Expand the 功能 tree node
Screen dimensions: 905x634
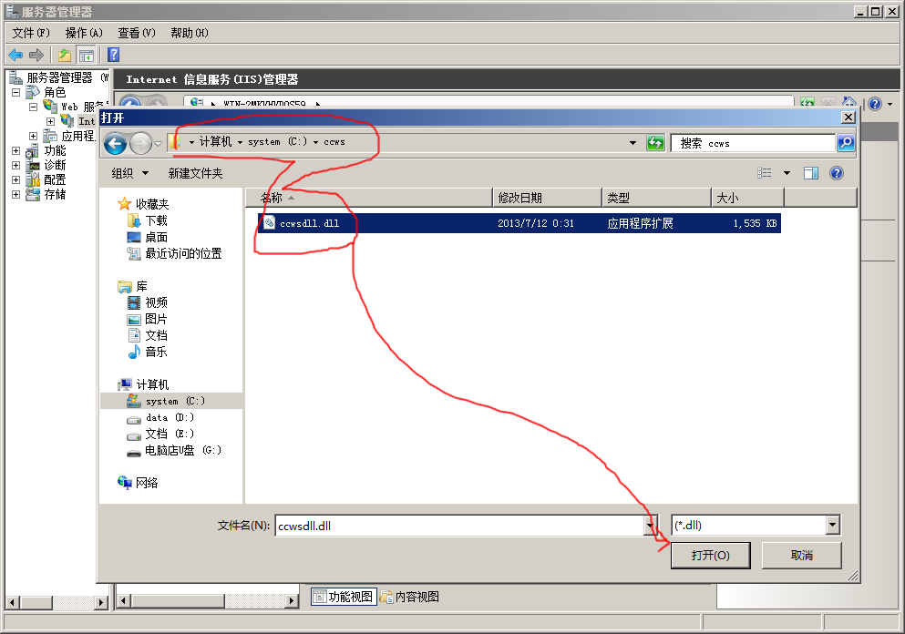15,151
